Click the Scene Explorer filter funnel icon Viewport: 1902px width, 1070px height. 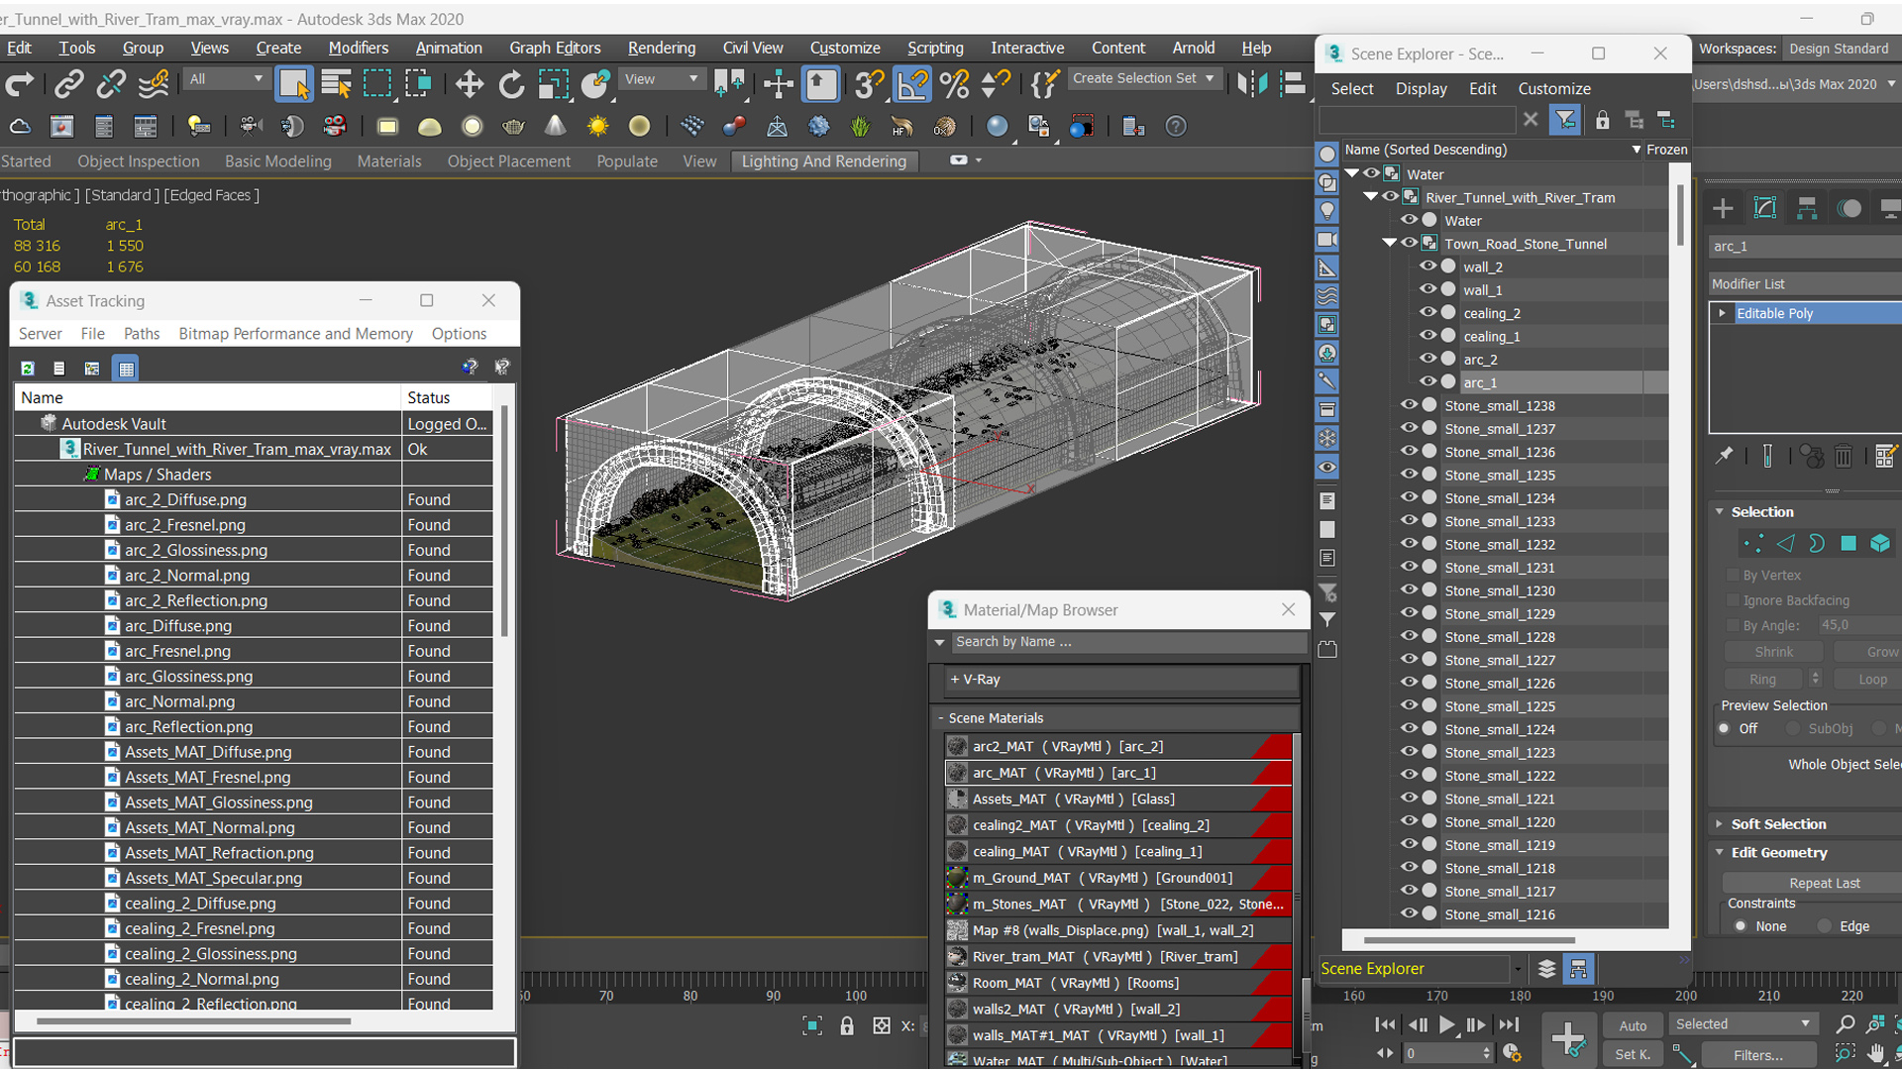(1565, 120)
